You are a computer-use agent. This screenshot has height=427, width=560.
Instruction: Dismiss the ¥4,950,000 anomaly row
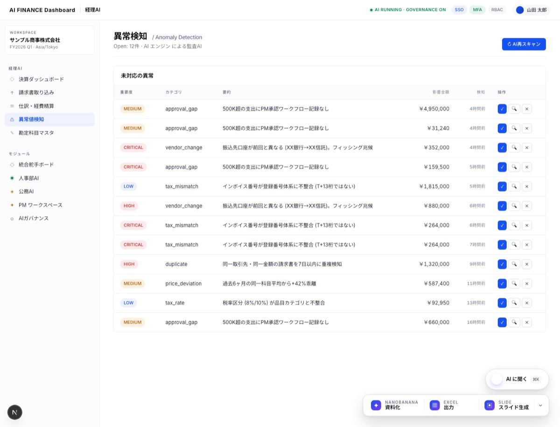coord(527,109)
